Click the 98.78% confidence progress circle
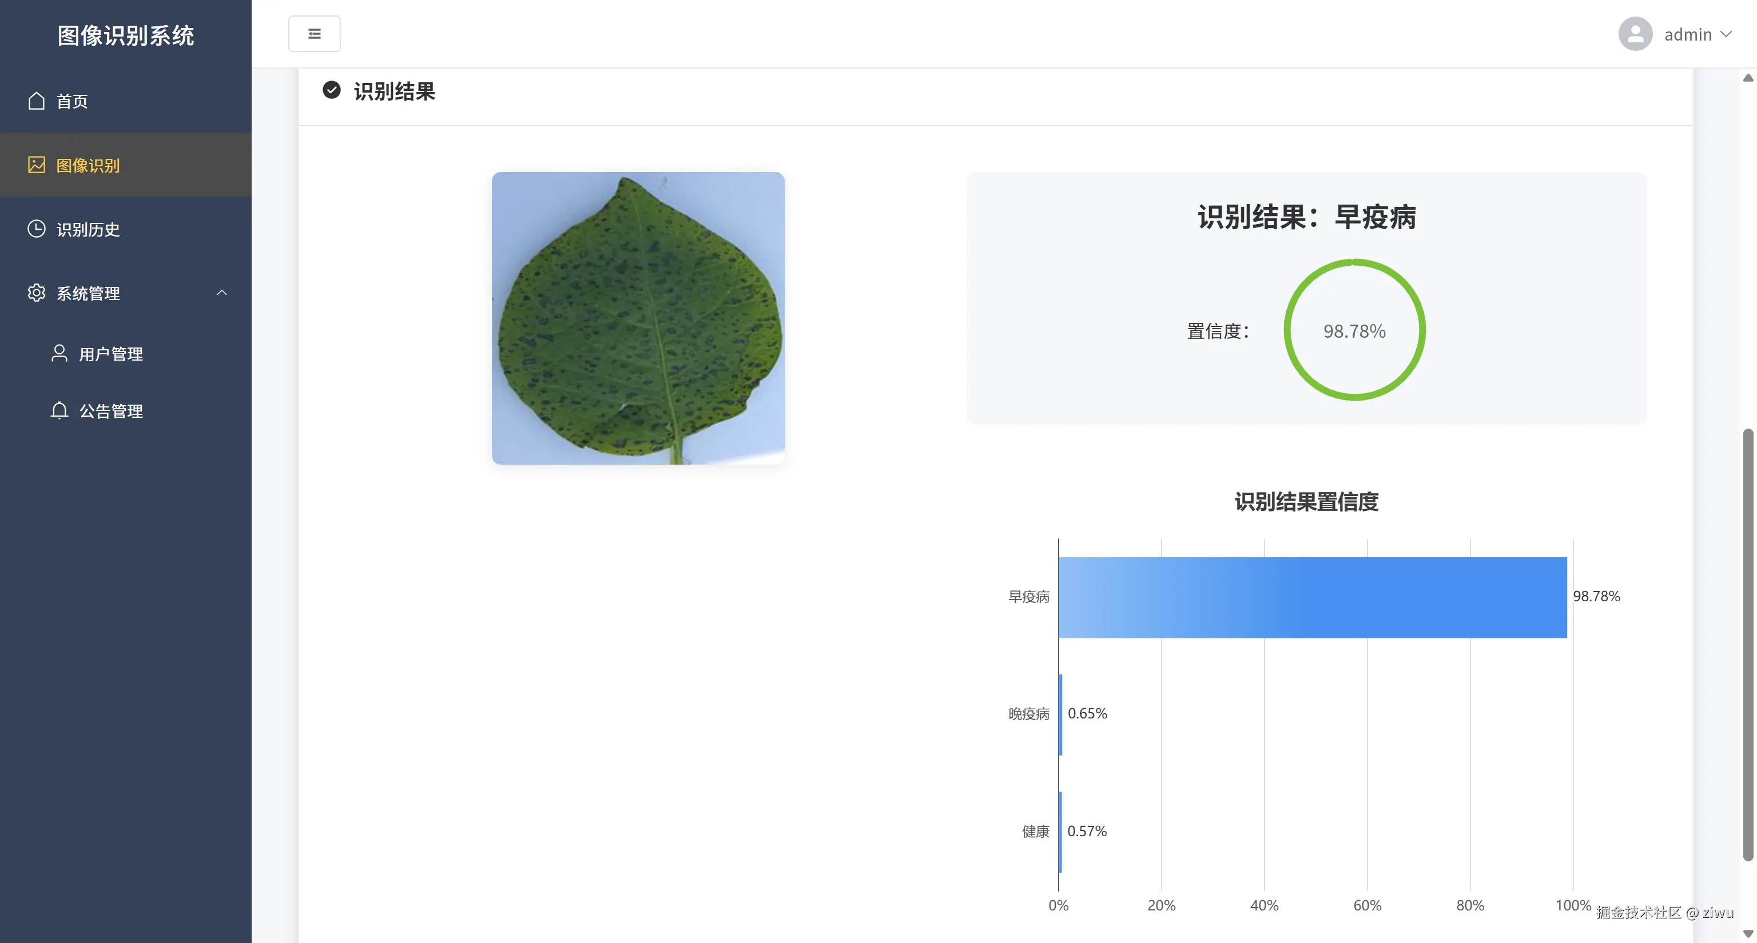This screenshot has width=1757, height=943. click(x=1354, y=330)
